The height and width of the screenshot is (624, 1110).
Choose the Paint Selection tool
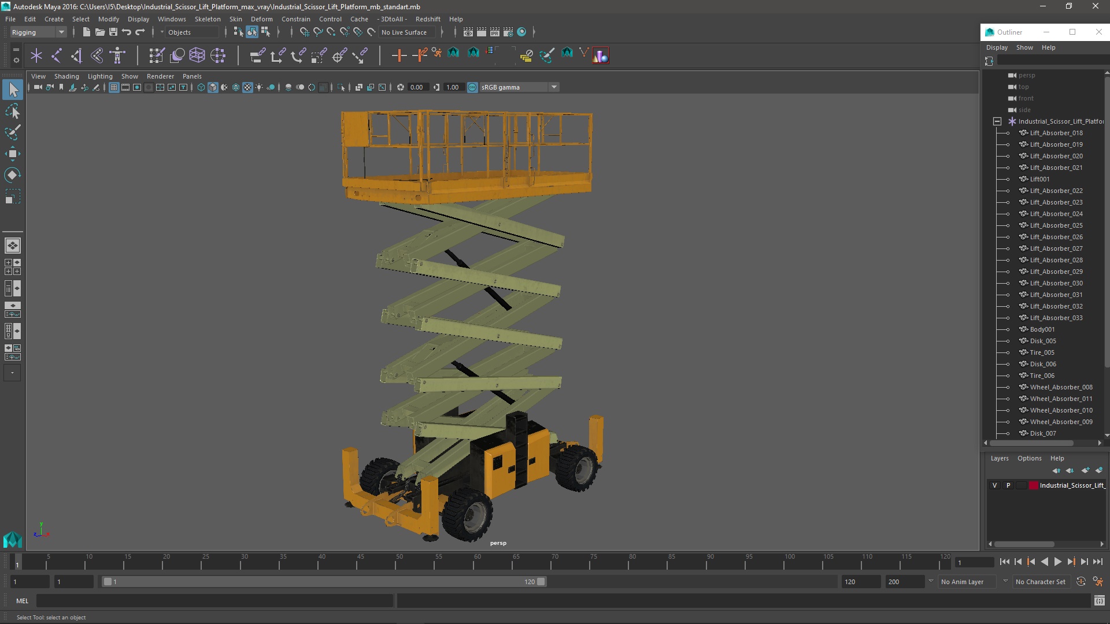point(13,132)
